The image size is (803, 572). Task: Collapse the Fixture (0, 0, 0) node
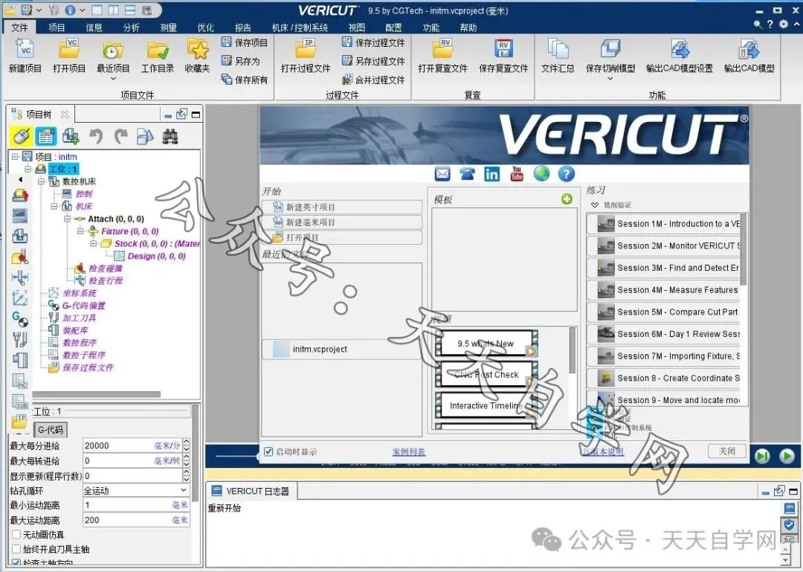click(x=80, y=231)
